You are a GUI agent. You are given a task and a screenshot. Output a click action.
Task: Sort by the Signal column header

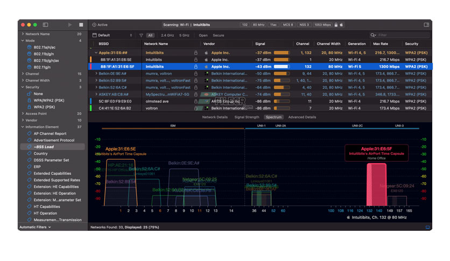coord(260,44)
